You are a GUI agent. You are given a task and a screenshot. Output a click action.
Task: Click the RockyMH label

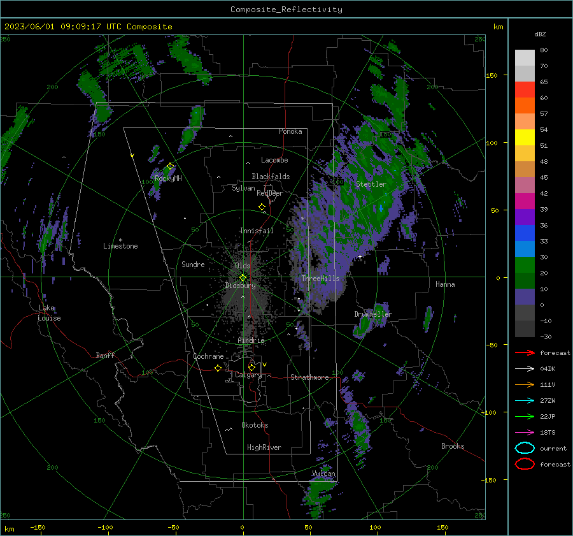pyautogui.click(x=168, y=178)
